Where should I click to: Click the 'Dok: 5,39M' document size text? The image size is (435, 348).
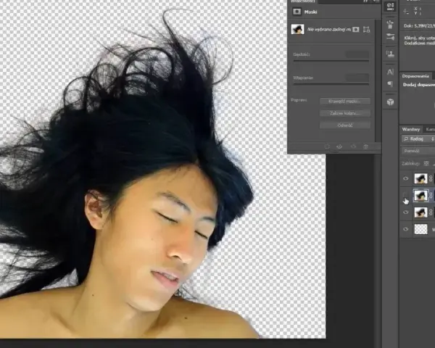[419, 26]
